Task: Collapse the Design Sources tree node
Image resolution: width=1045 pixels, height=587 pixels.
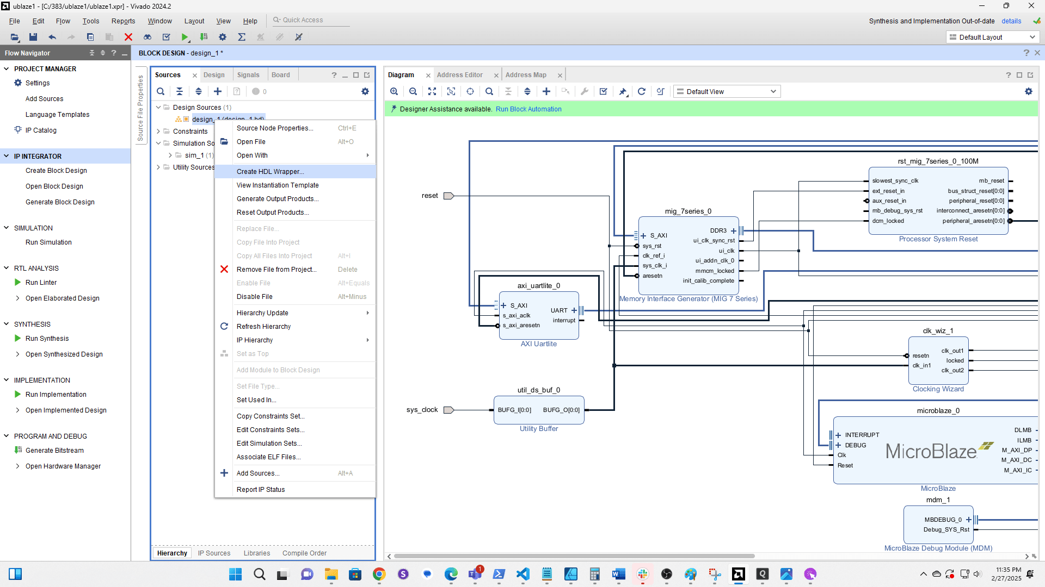Action: 158,107
